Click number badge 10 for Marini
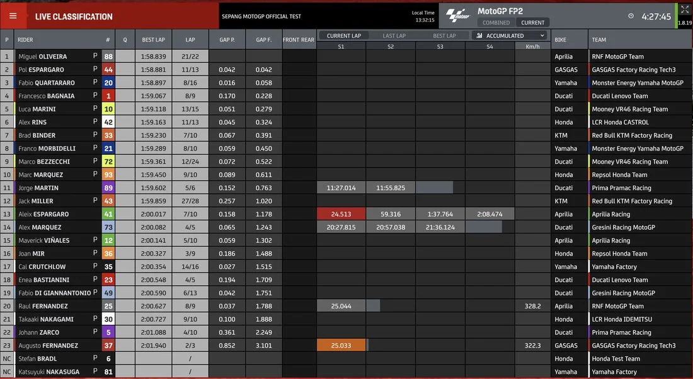The height and width of the screenshot is (379, 693). 108,109
